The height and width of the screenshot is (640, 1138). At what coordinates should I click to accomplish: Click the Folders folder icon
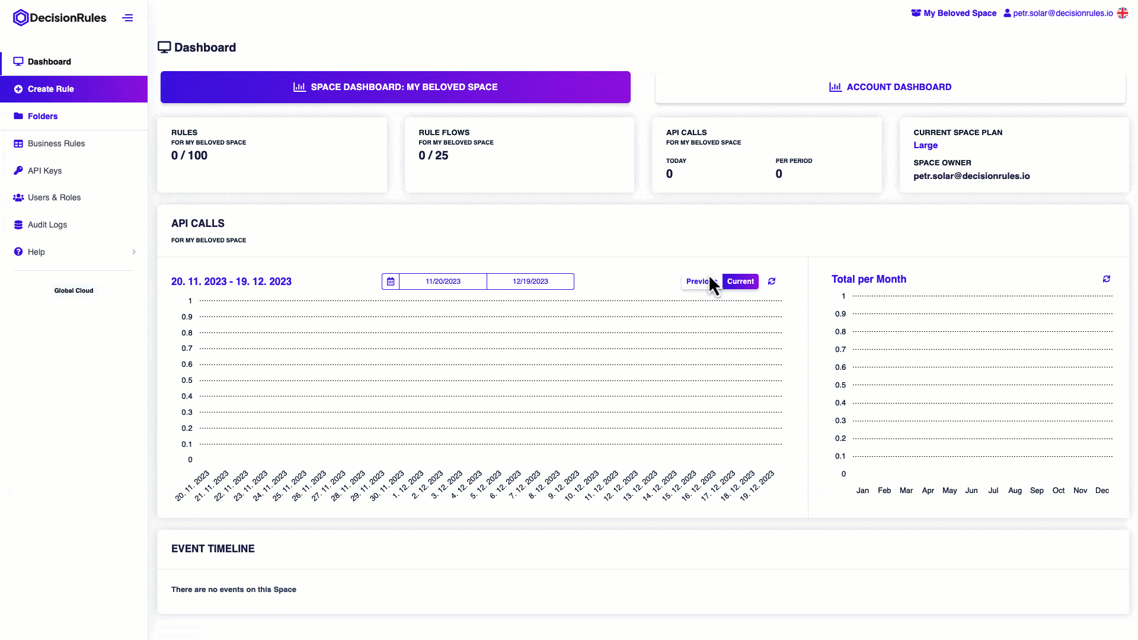(18, 116)
